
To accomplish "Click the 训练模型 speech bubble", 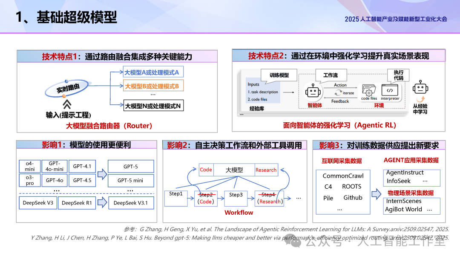I will (279, 75).
